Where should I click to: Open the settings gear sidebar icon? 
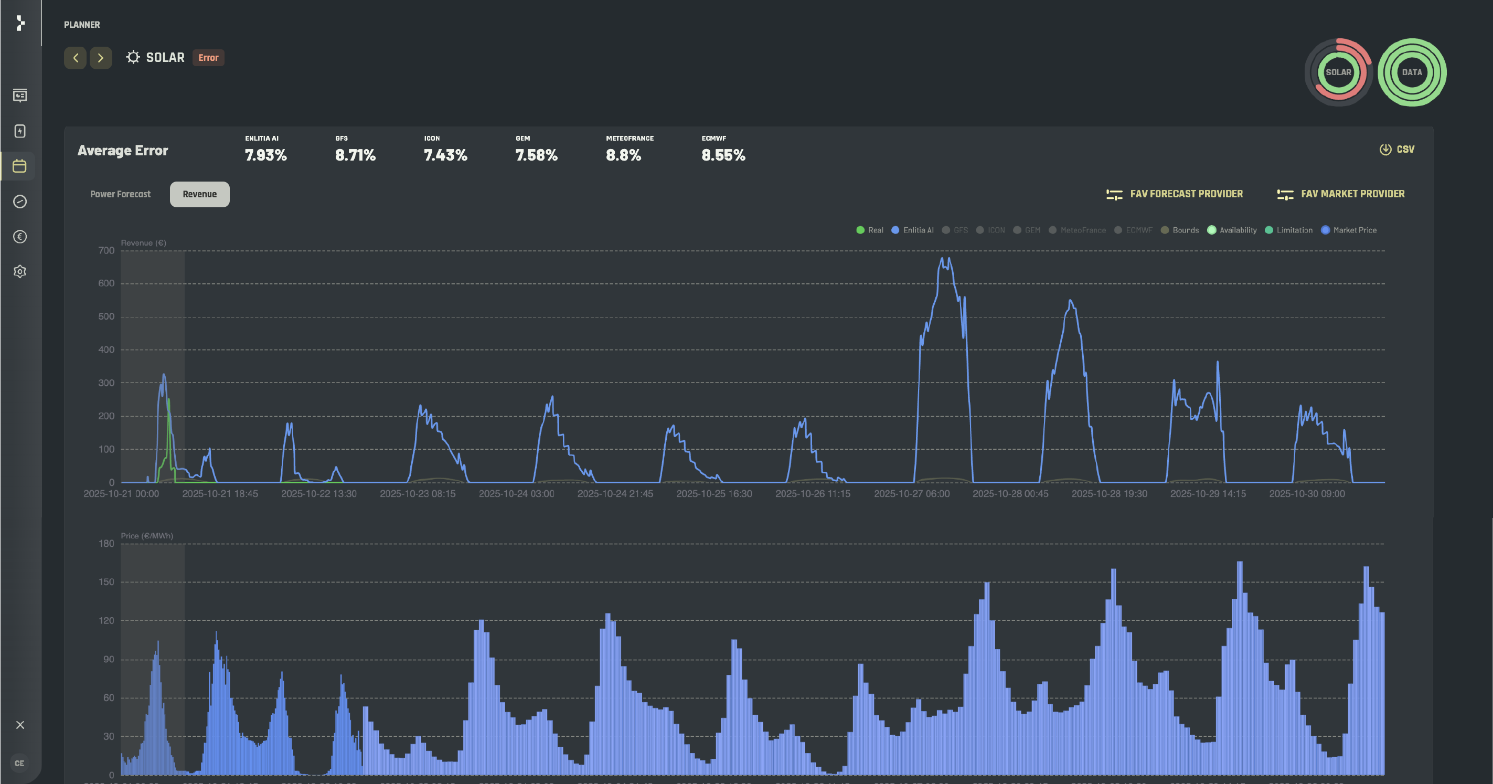[x=20, y=271]
